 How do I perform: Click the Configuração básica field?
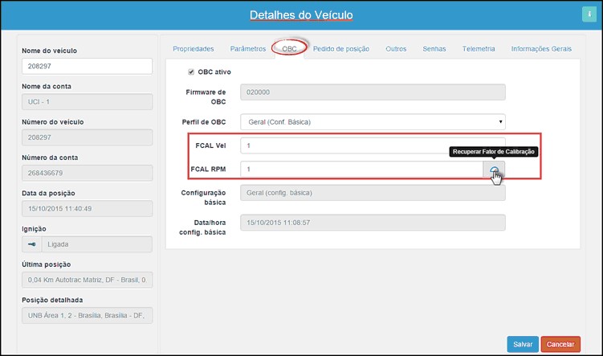tap(373, 193)
